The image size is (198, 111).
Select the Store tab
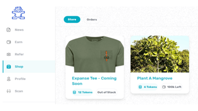click(x=72, y=19)
